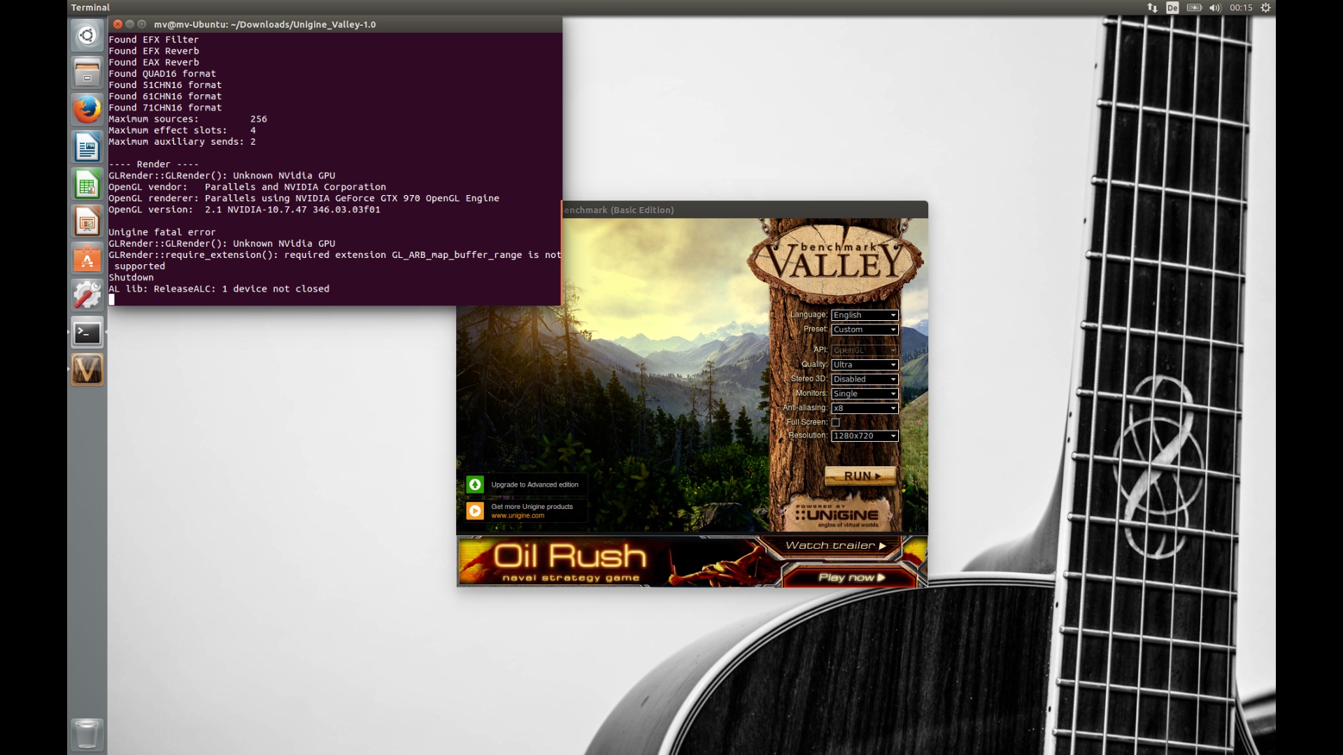Open session gear menu in top panel

[x=1265, y=8]
